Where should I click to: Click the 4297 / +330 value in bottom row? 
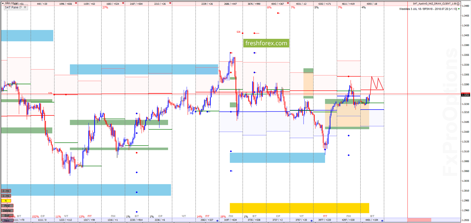point(348,220)
